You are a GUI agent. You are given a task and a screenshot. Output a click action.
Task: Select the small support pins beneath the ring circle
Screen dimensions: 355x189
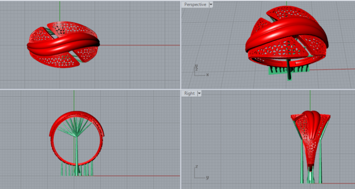pos(77,169)
